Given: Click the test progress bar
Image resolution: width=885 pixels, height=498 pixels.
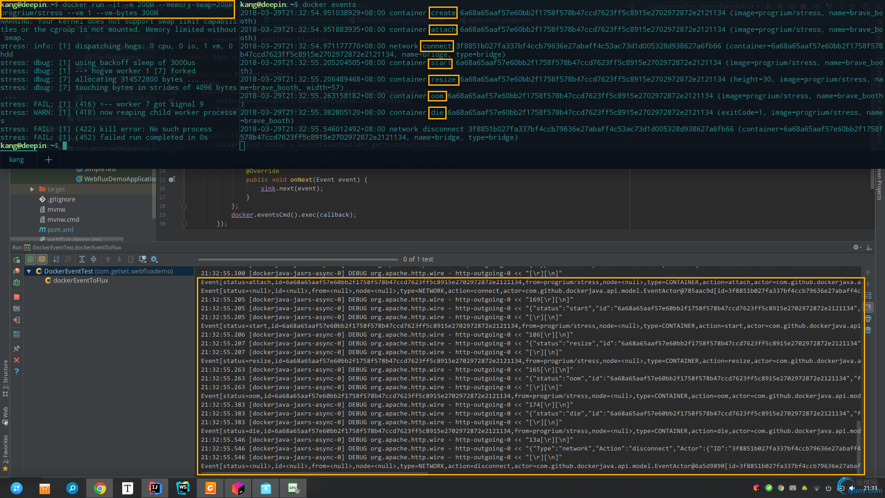Looking at the screenshot, I should [298, 259].
